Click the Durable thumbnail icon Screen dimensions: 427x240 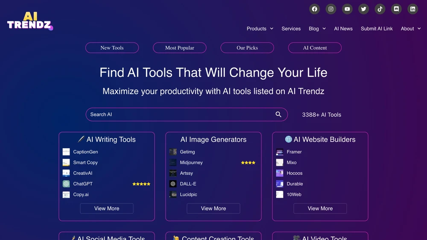pos(280,184)
